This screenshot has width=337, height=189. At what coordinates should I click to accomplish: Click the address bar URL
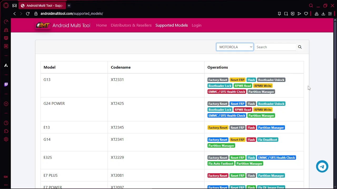(x=72, y=14)
